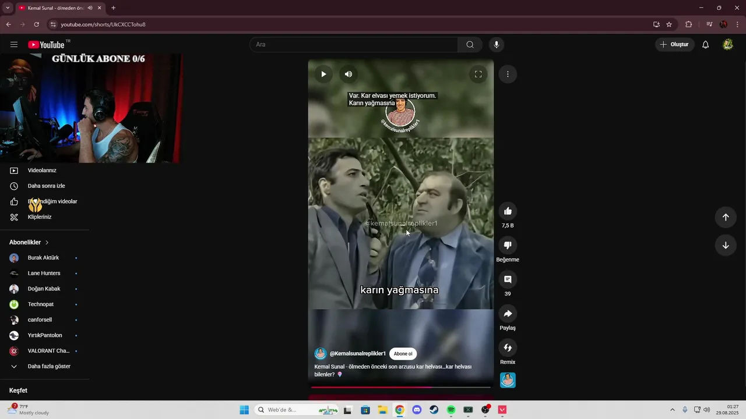The width and height of the screenshot is (746, 419).
Task: Go to previous Short with up arrow
Action: [726, 217]
